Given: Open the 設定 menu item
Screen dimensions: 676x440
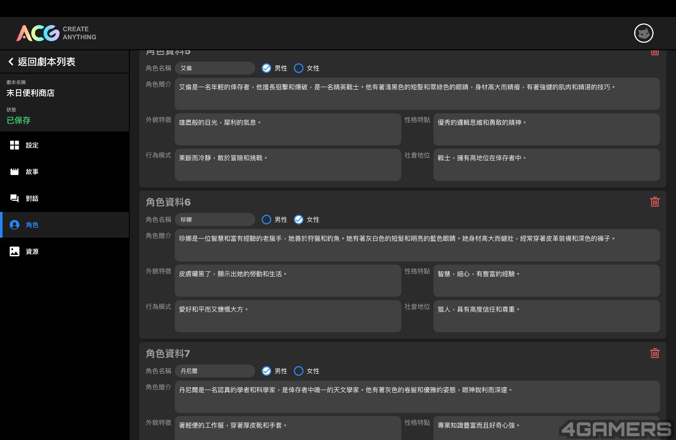Looking at the screenshot, I should coord(65,145).
